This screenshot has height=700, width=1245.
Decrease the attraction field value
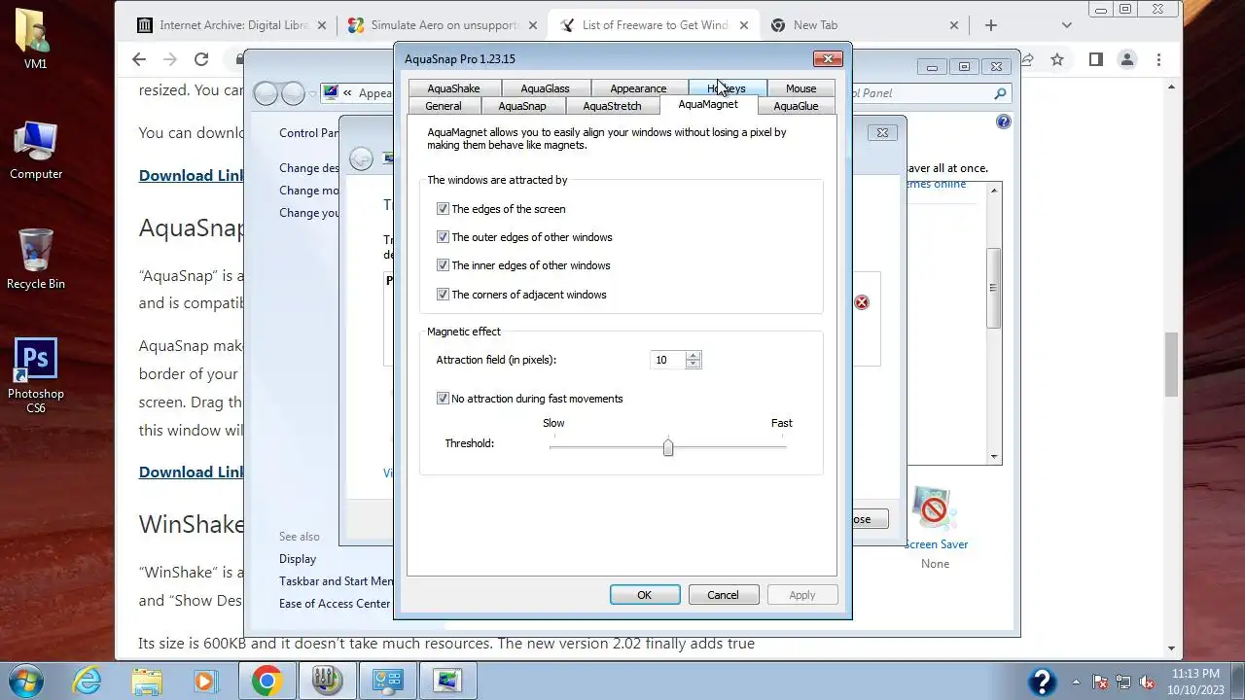[x=693, y=365]
